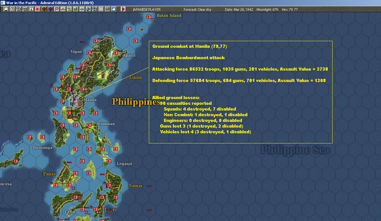This screenshot has height=221, width=381.
Task: Click 'Non Combat: 1 destroyed, 1 disabled' line
Action: point(206,115)
